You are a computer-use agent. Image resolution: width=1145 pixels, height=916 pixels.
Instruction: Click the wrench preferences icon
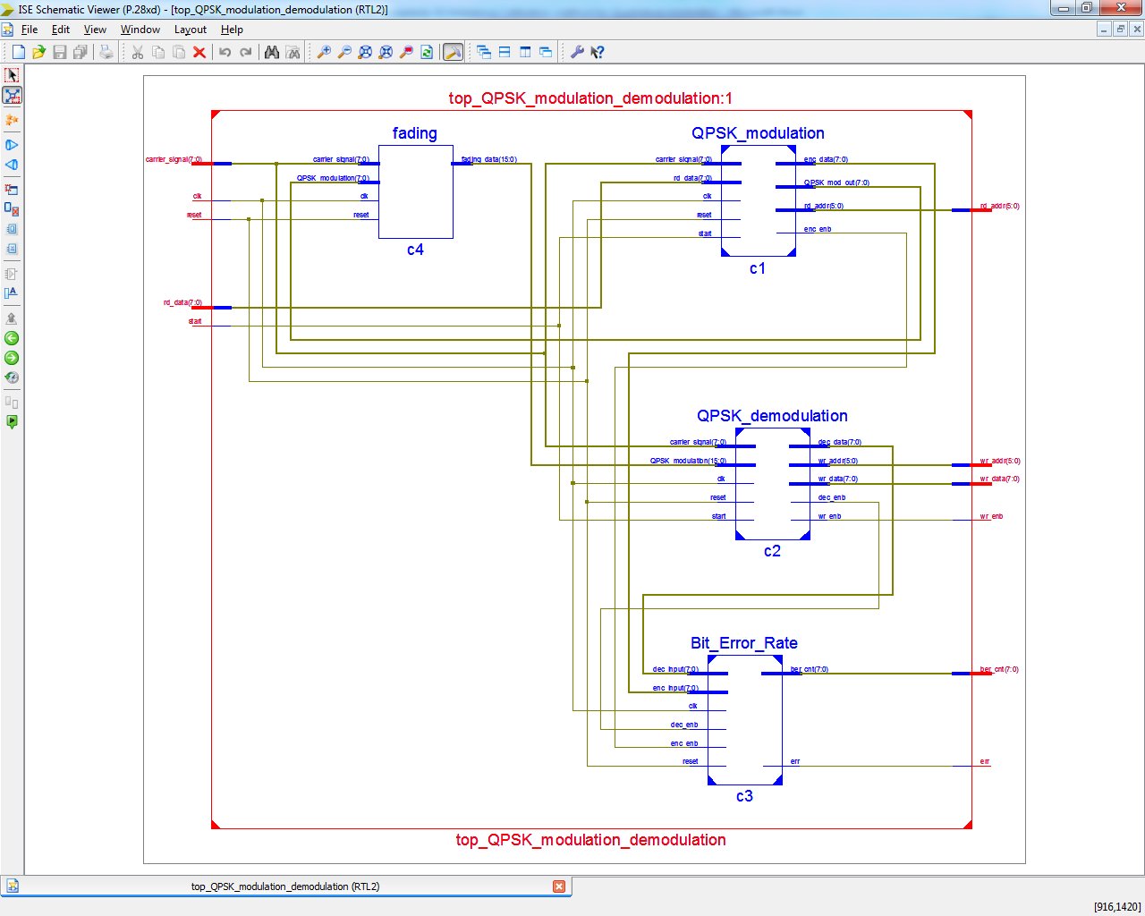click(x=577, y=52)
